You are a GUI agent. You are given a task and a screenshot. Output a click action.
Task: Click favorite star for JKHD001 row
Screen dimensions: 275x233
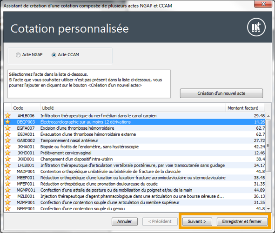[8, 153]
